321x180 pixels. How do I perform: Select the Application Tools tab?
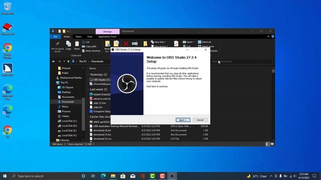point(107,36)
